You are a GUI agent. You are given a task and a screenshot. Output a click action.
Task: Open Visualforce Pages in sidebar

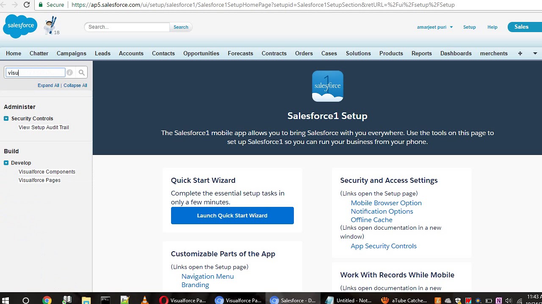coord(39,180)
